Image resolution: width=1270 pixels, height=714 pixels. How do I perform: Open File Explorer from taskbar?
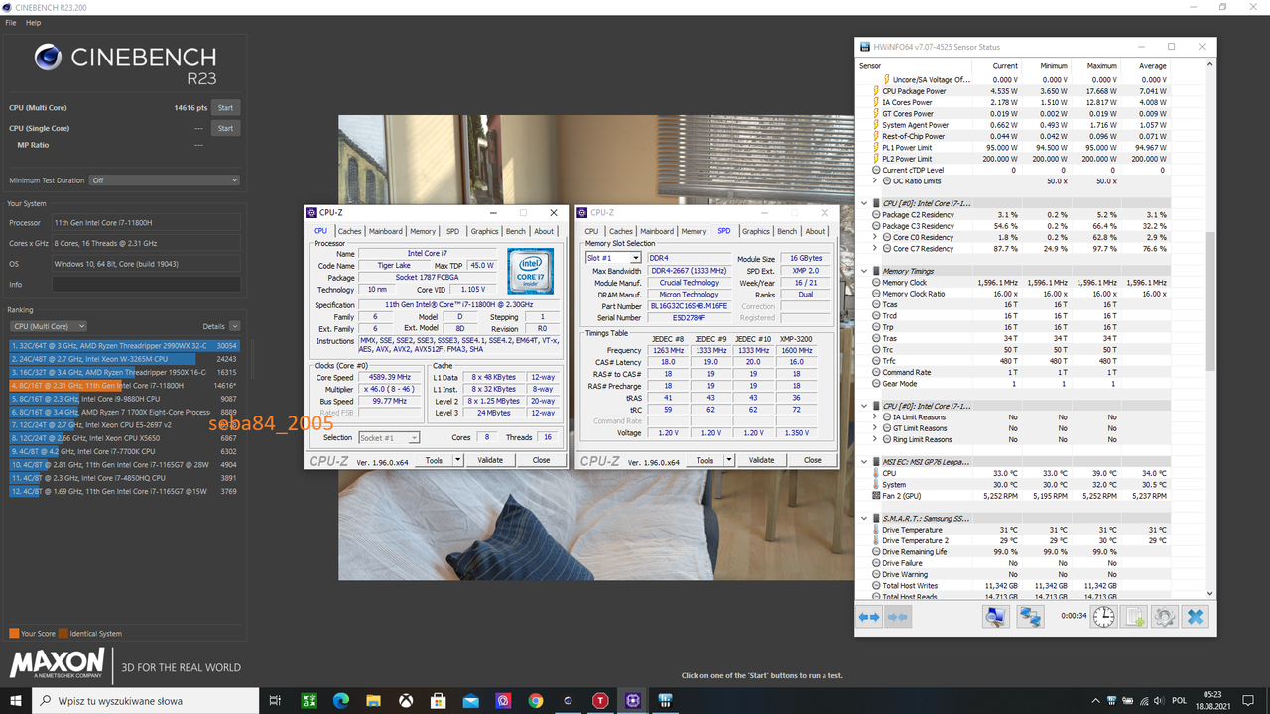[x=374, y=700]
